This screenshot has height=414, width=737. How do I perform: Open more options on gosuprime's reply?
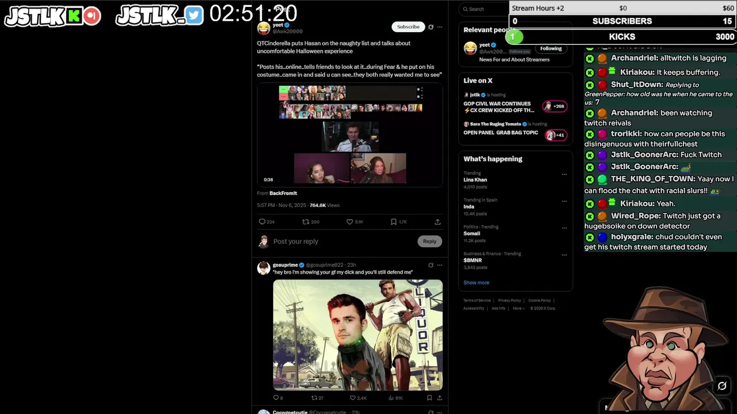(x=440, y=265)
